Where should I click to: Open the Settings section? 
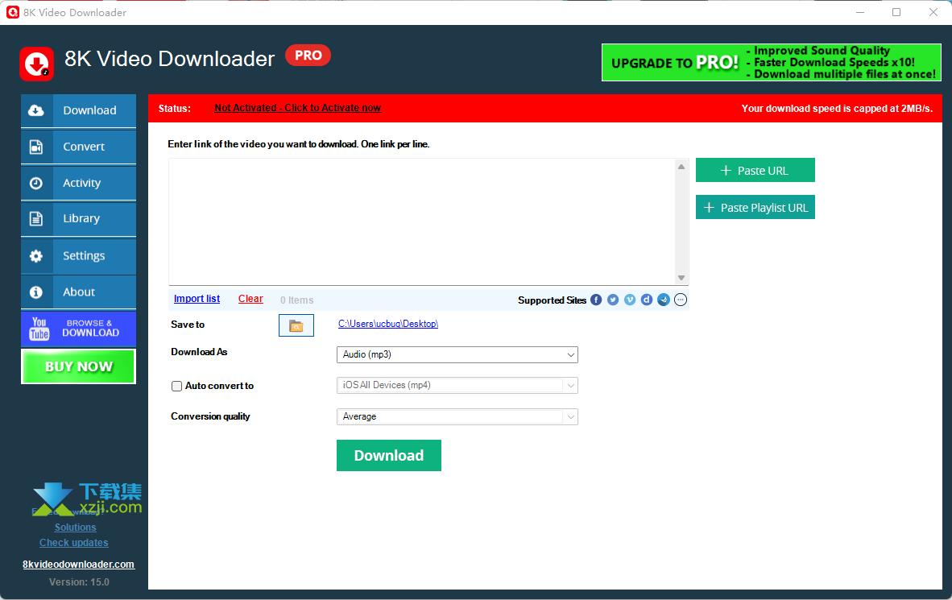pyautogui.click(x=78, y=255)
